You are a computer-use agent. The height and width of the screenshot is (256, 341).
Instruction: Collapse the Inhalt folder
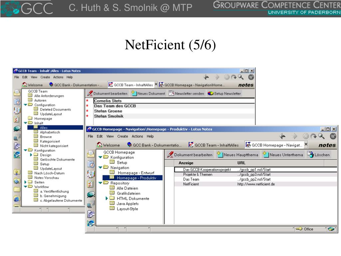[25, 123]
